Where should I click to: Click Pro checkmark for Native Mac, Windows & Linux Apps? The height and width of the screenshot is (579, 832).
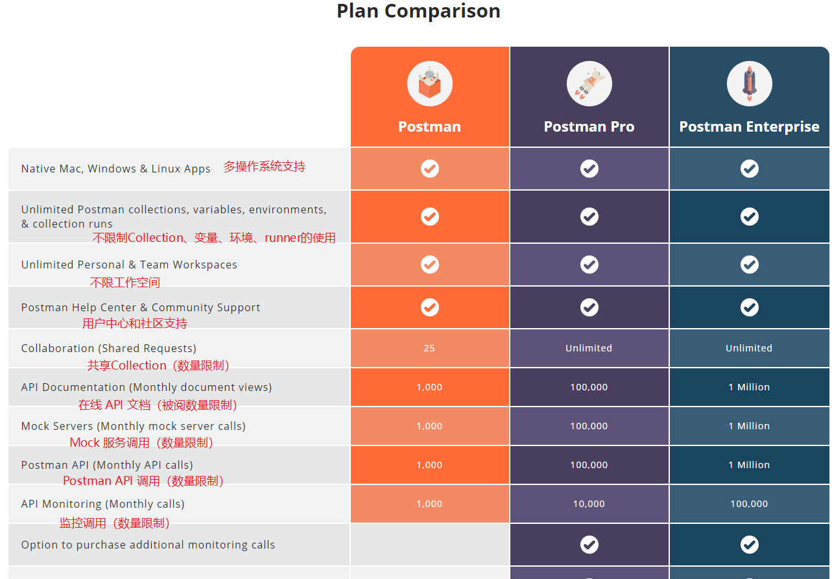click(x=589, y=169)
